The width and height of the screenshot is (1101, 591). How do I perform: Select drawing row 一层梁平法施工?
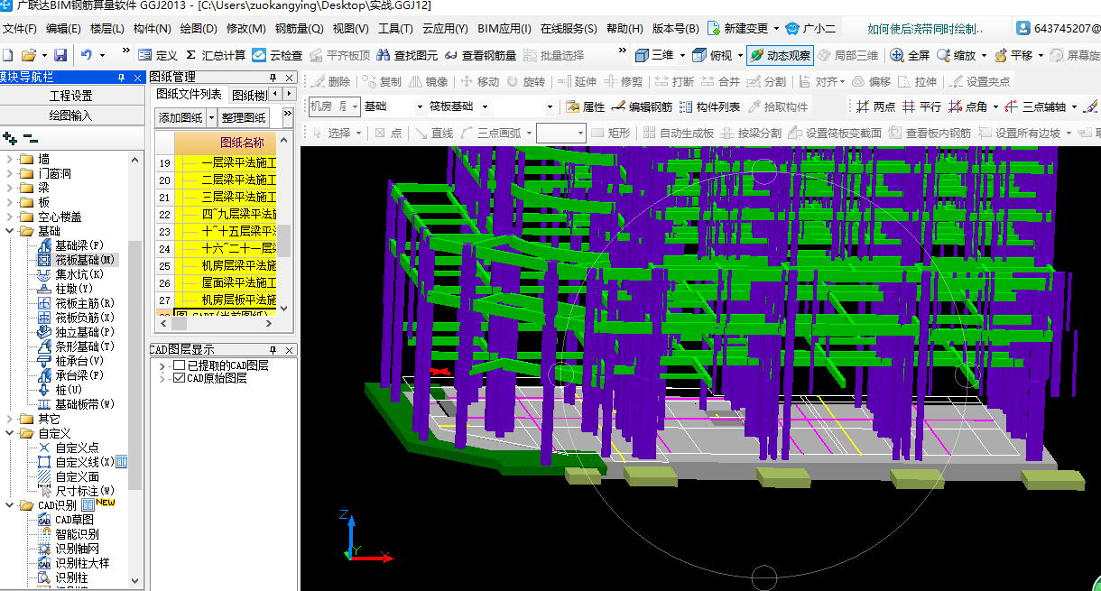(238, 163)
